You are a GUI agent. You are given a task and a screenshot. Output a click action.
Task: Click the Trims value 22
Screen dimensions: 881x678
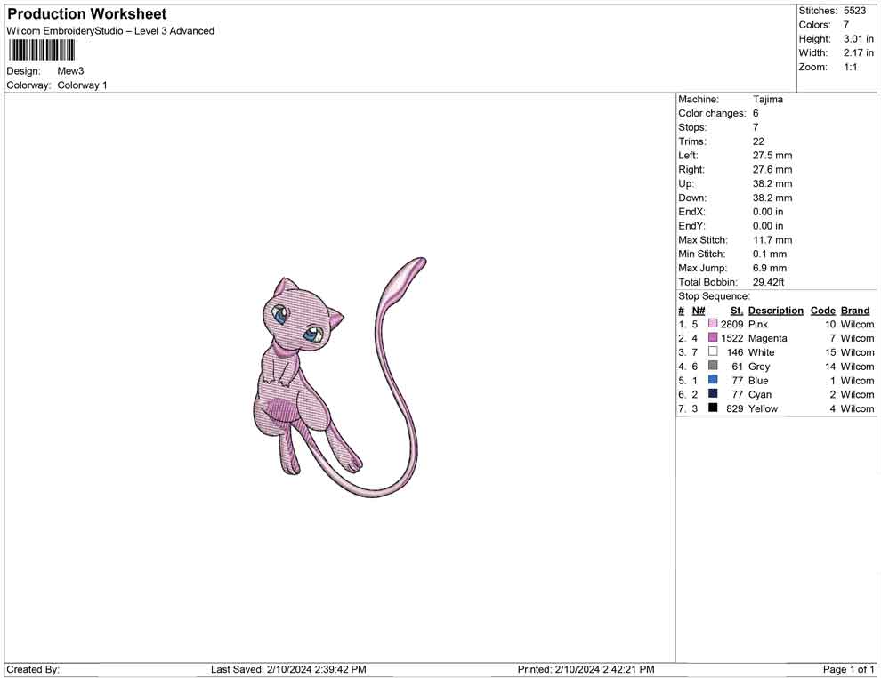coord(758,141)
